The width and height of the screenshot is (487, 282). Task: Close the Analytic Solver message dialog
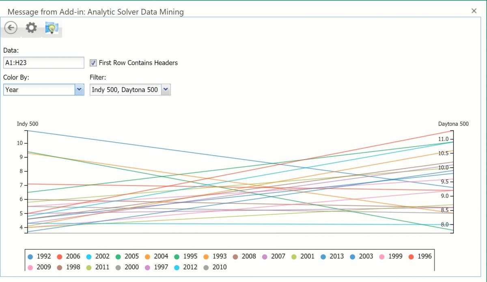tap(474, 11)
